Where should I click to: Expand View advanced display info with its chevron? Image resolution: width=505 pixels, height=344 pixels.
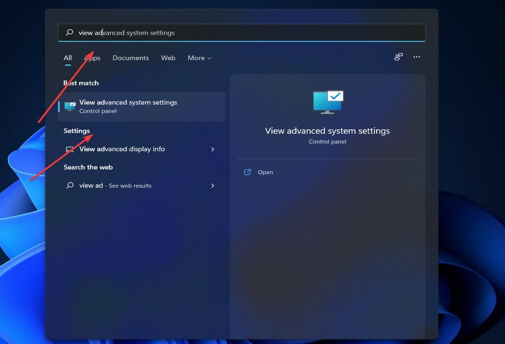point(213,149)
